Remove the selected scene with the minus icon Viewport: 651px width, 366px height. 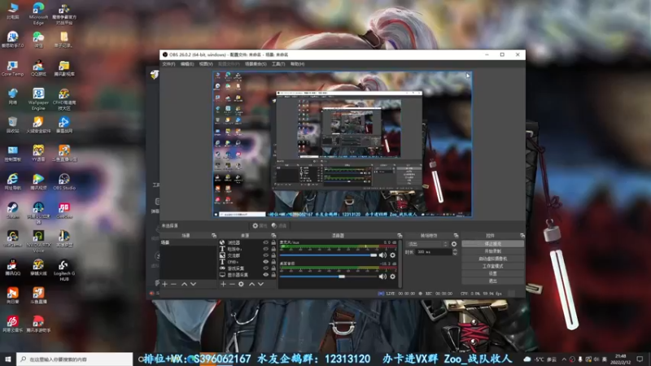[173, 284]
